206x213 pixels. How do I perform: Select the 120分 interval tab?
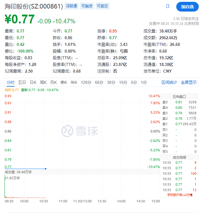86,82
